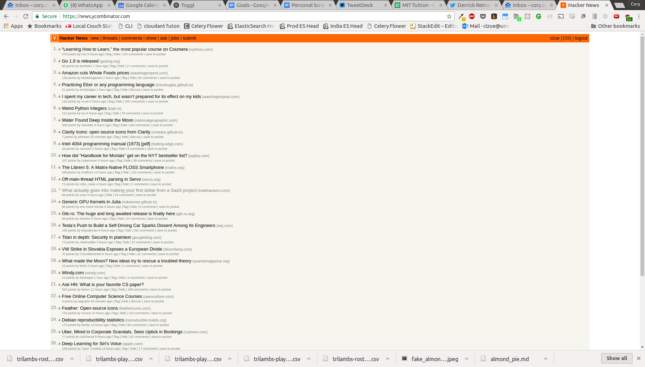
Task: Open the 'new' link in Hacker News header
Action: (x=95, y=38)
